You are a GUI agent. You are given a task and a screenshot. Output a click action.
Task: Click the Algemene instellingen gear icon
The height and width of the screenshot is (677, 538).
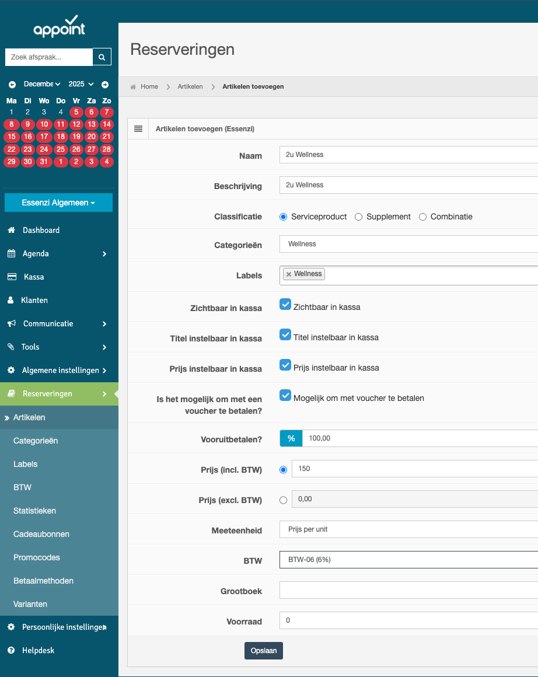(11, 370)
